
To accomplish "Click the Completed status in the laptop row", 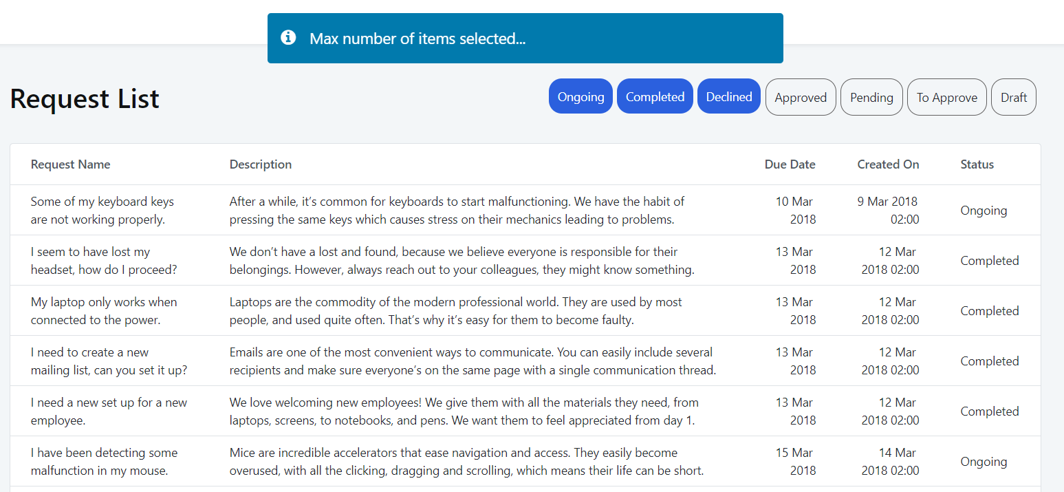I will pos(990,311).
